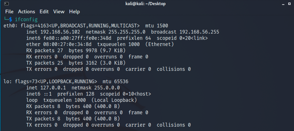Minimize the terminal window

click(x=283, y=4)
